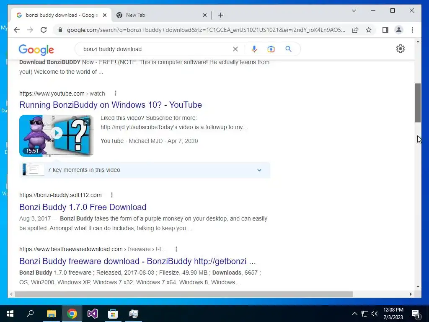Viewport: 429px width, 322px height.
Task: Click the Chrome taskbar icon
Action: click(72, 314)
